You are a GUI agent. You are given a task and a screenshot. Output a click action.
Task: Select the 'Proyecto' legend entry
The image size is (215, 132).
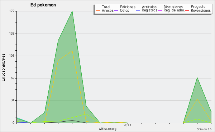pyautogui.click(x=198, y=7)
